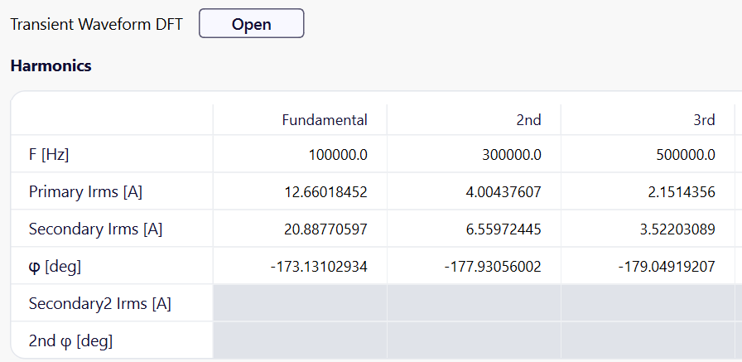This screenshot has height=362, width=742.
Task: Select the Fundamental column header
Action: (x=325, y=120)
